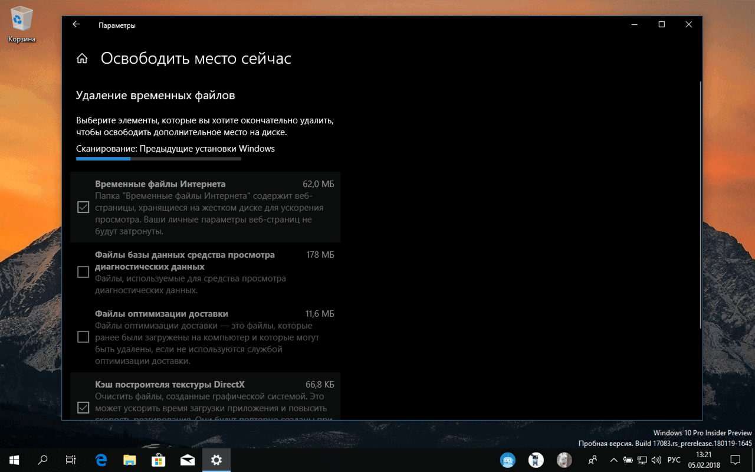Viewport: 755px width, 472px height.
Task: Expand hidden icons in the system tray
Action: [x=613, y=460]
